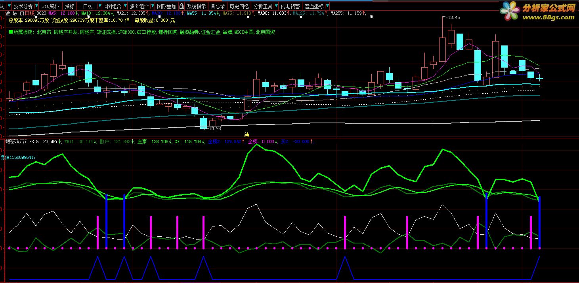Click the lock icon next to 图形叠加
Image resolution: width=579 pixels, height=283 pixels.
[x=182, y=6]
